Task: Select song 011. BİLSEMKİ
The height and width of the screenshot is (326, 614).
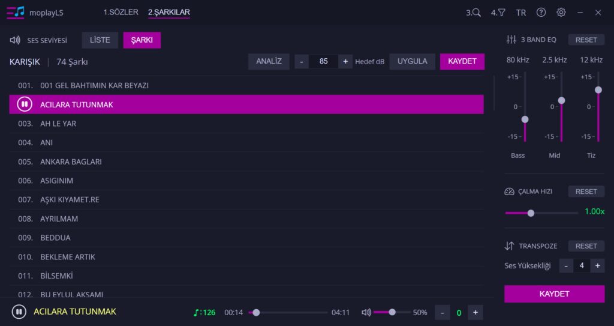Action: [x=246, y=276]
